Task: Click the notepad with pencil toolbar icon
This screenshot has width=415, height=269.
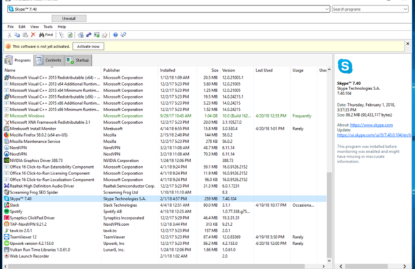Action: 105,35
